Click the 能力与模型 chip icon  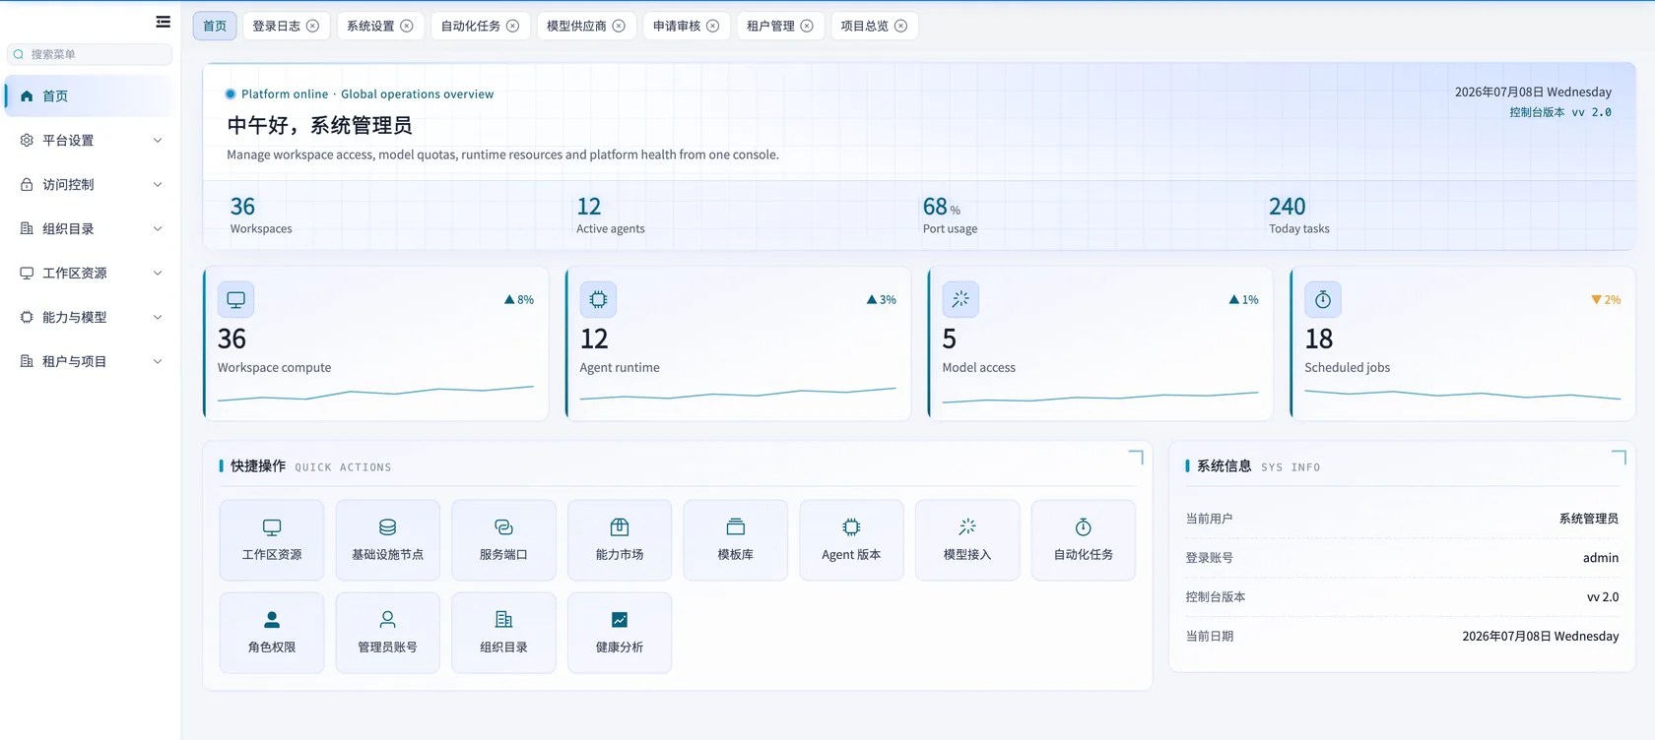[x=27, y=318]
